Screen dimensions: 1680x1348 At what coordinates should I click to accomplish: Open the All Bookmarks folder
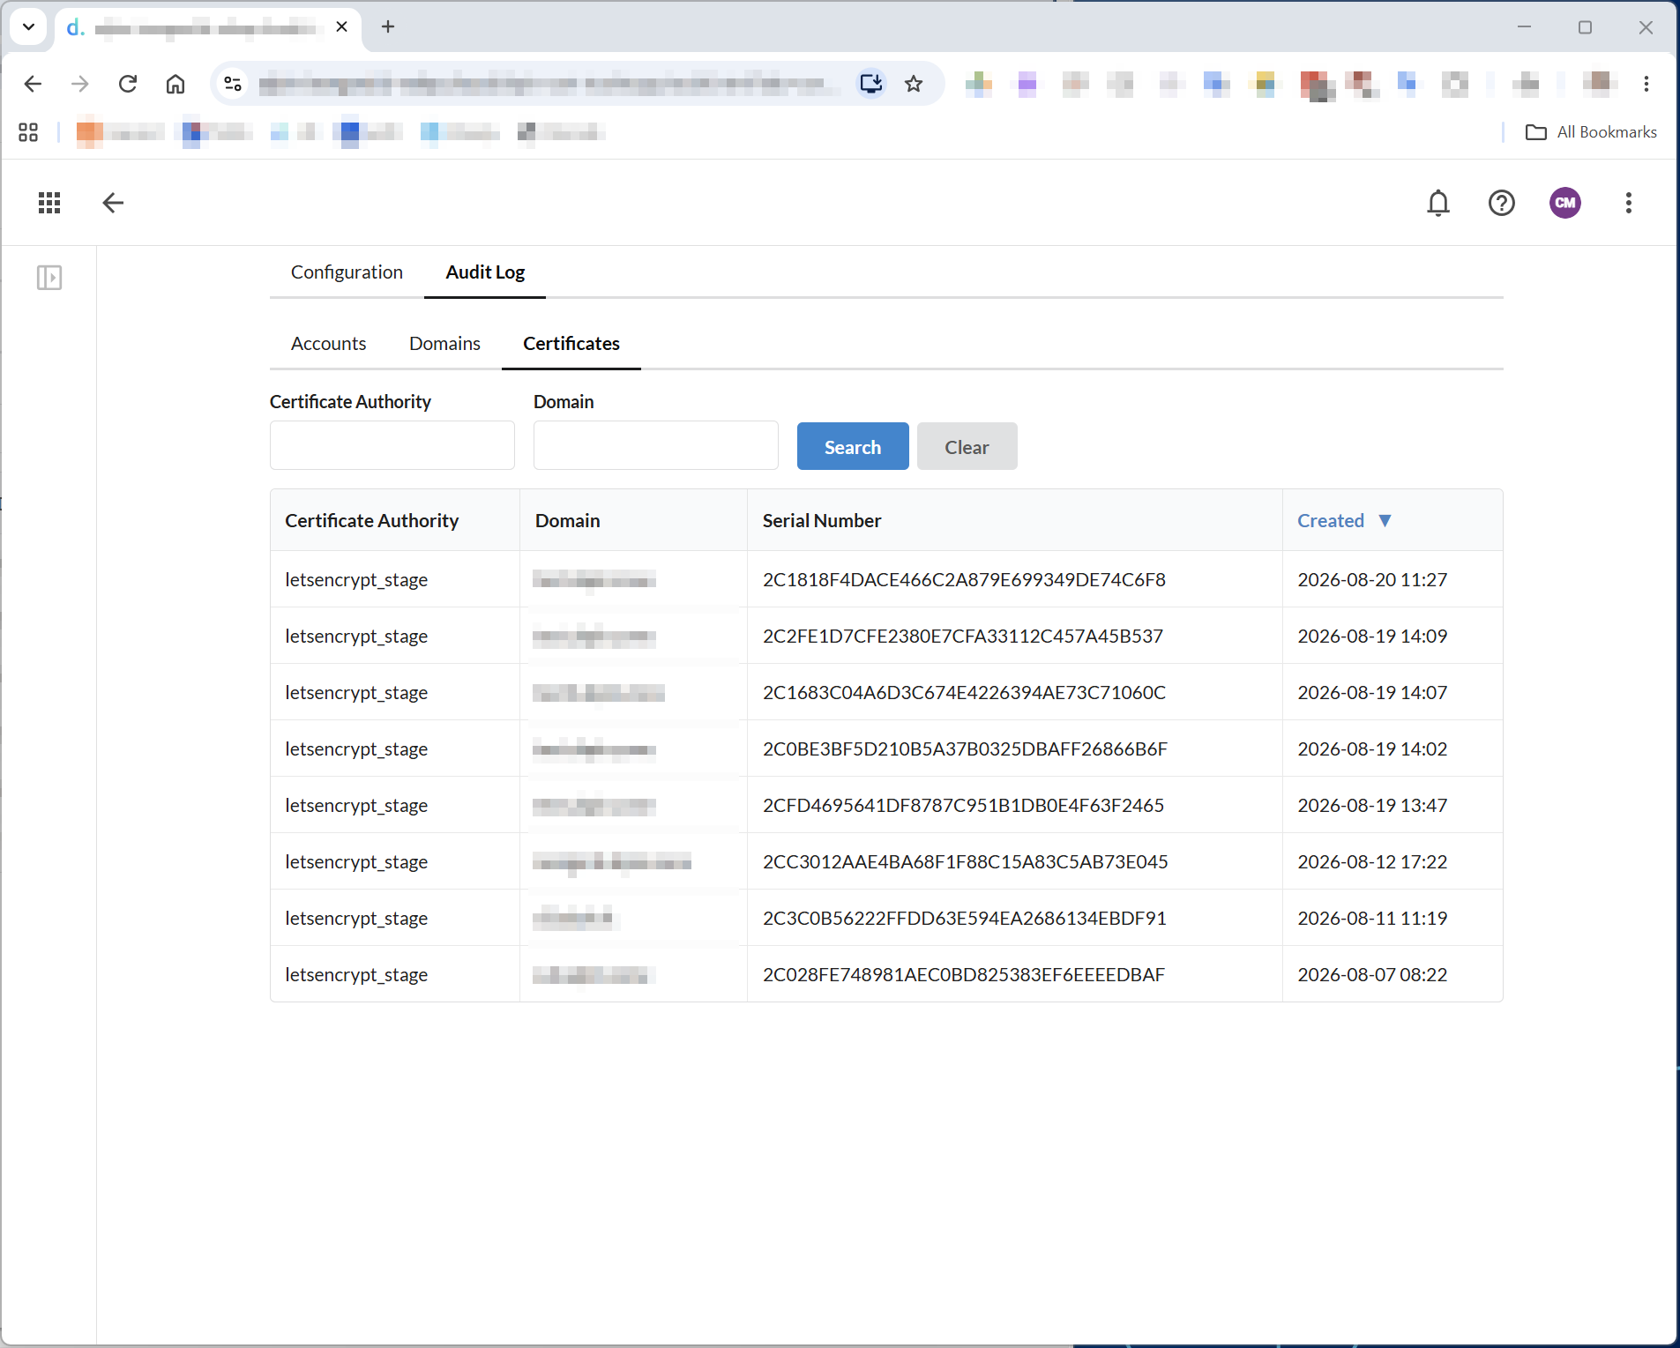point(1592,132)
